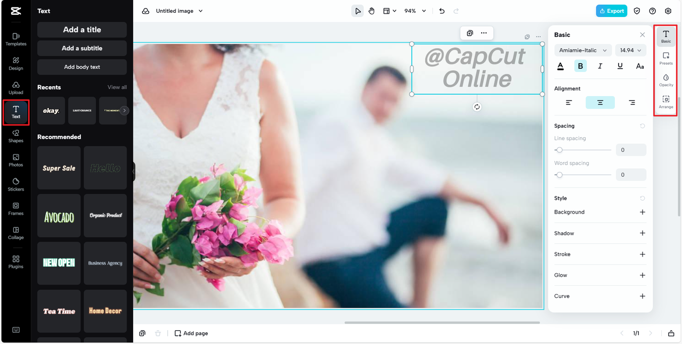
Task: Open the Stickers sidebar panel
Action: click(16, 185)
